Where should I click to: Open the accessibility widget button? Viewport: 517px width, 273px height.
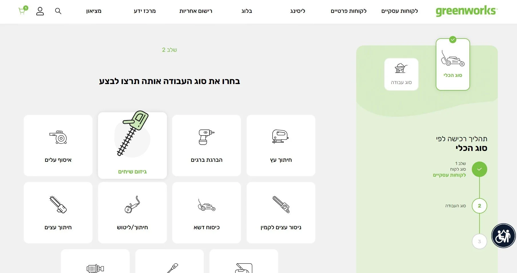click(x=503, y=236)
